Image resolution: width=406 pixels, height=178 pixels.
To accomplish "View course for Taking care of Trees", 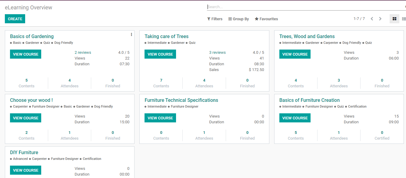I will 160,54.
